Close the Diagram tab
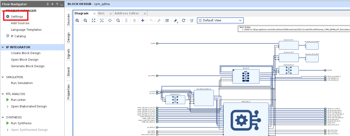350x136 pixels. point(94,14)
